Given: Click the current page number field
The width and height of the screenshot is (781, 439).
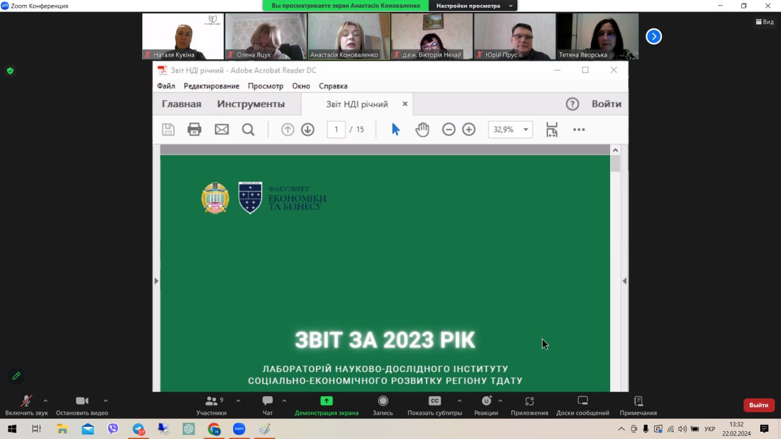Looking at the screenshot, I should point(336,129).
